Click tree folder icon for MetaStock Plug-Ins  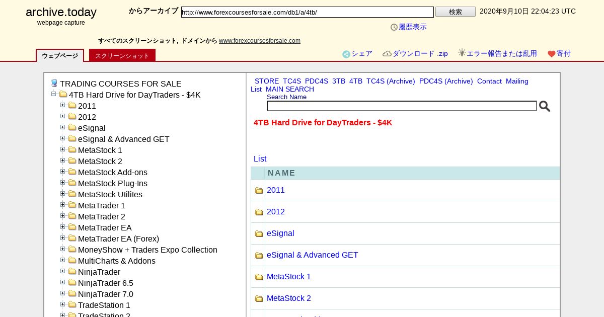[72, 183]
